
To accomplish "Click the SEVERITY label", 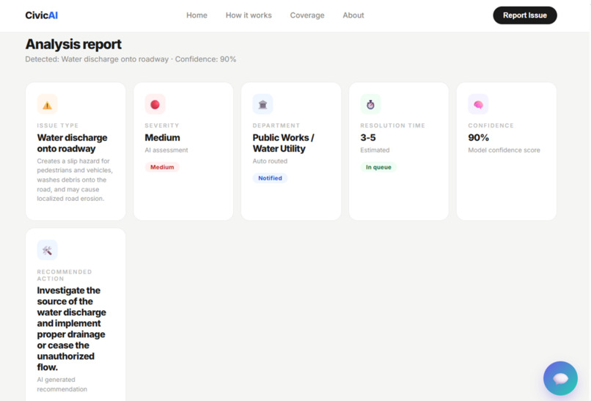I will [x=162, y=125].
